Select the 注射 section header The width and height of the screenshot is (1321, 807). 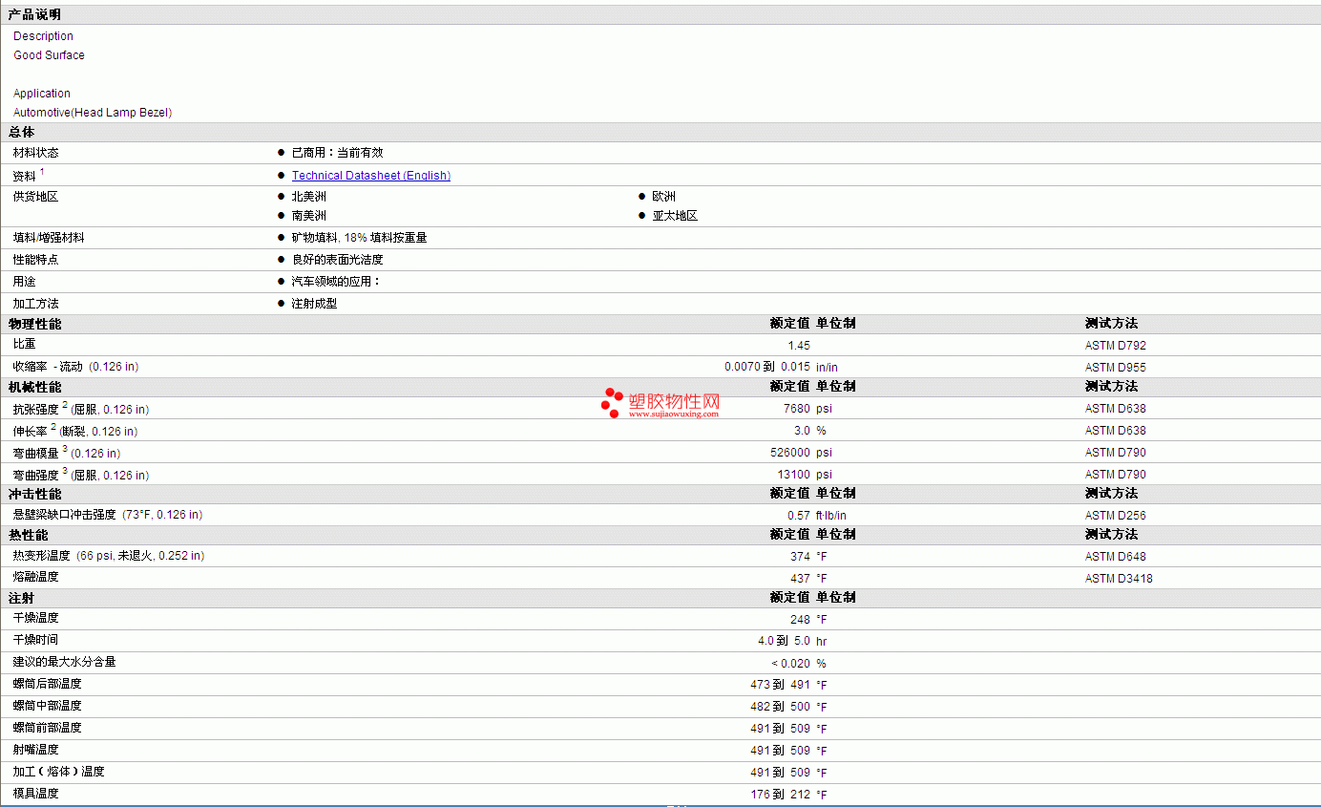[21, 598]
